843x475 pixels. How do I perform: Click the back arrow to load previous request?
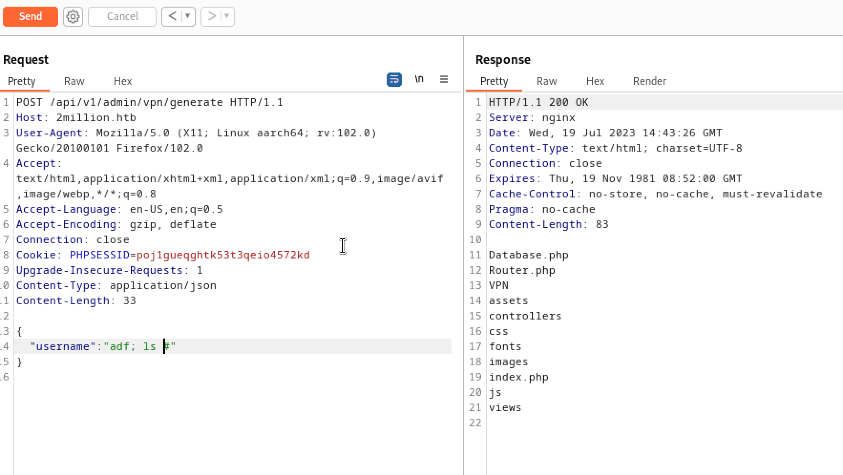pos(172,16)
